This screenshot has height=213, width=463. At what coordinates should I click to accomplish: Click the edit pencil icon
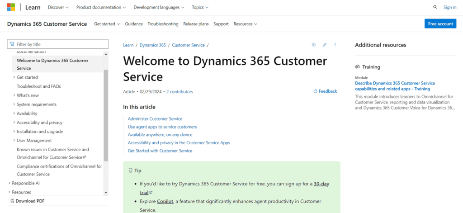pyautogui.click(x=325, y=45)
